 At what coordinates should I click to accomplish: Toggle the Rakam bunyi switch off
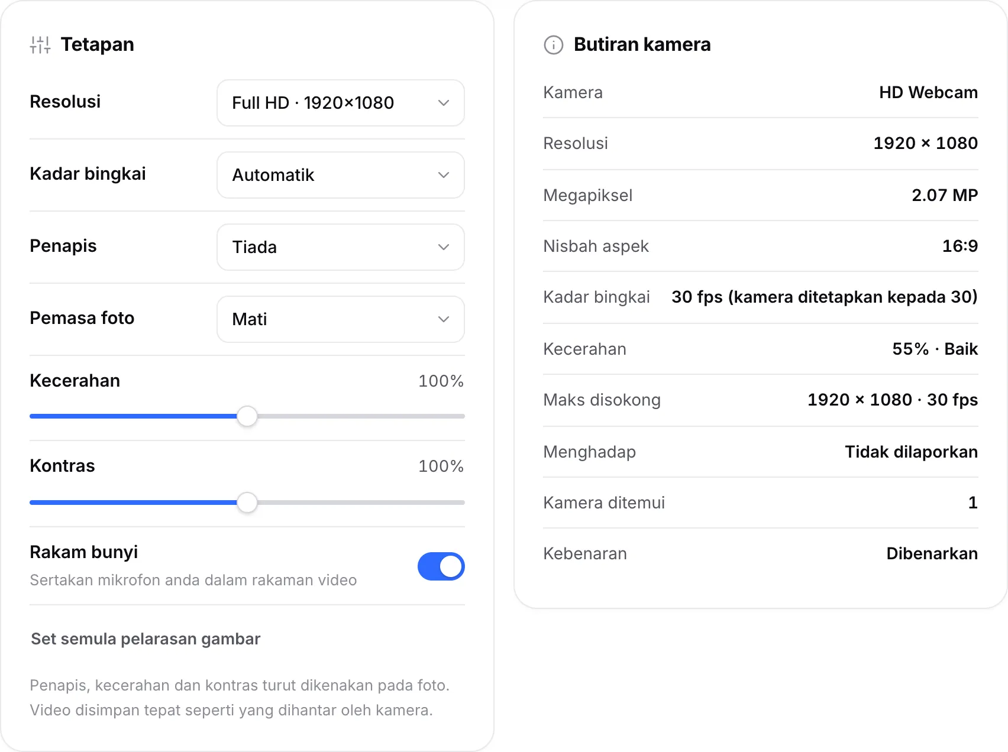tap(441, 566)
